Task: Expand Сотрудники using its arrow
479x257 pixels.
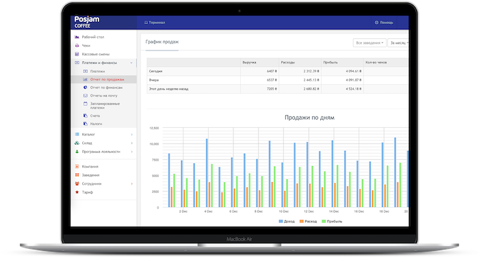Action: 131,184
